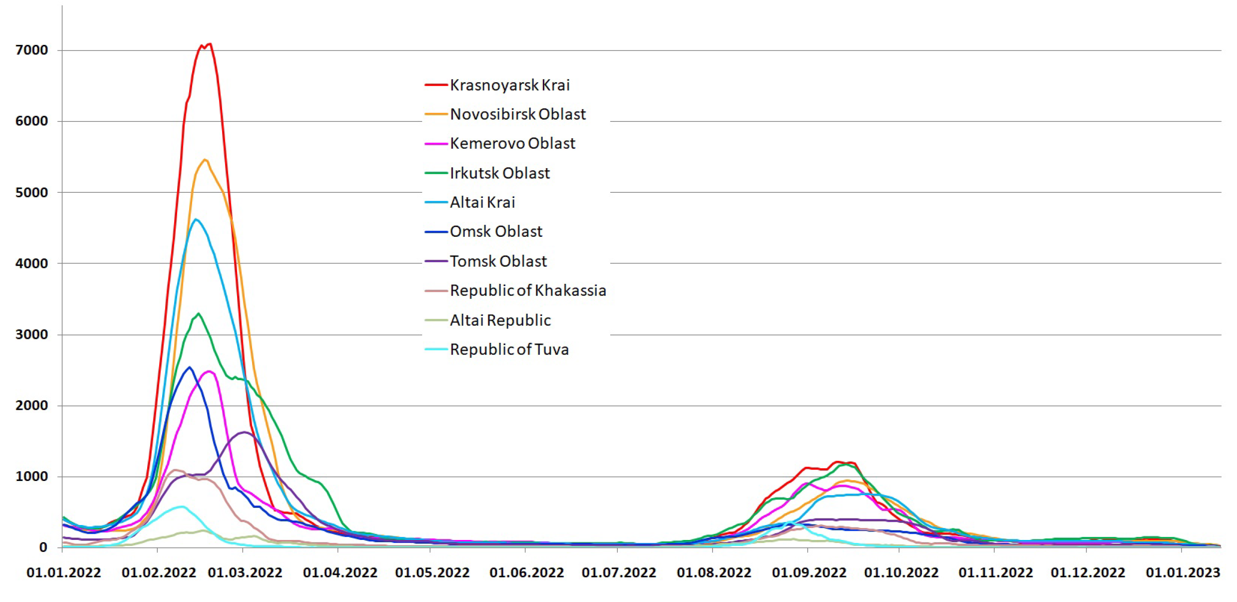
Task: Click the peak of the orange Novosibirsk curve
Action: click(x=205, y=160)
